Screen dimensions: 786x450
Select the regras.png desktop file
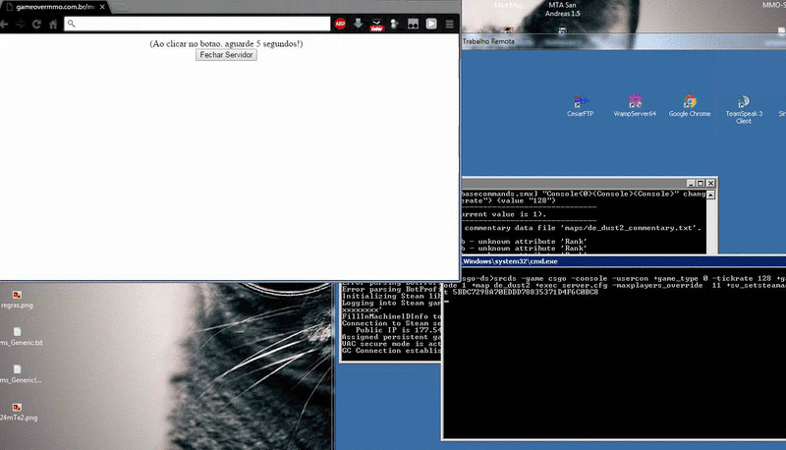click(17, 299)
